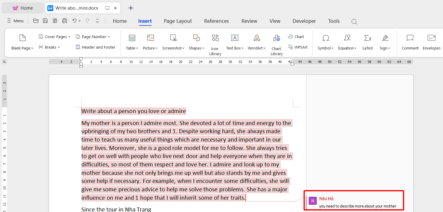Select Nhi Hồ's comment about describing mother
Screen dimensions: 443x212
(354, 200)
